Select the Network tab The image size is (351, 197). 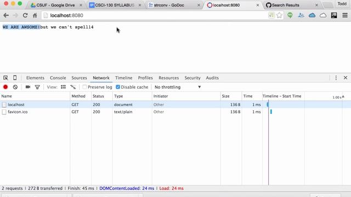pos(101,78)
